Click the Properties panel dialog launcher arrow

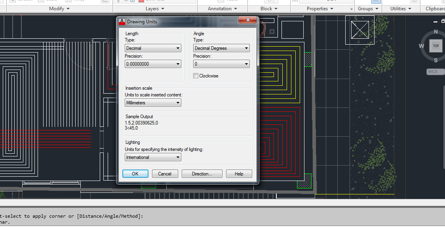351,8
